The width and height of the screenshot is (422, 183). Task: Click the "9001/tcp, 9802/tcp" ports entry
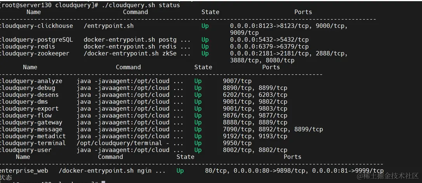[255, 102]
